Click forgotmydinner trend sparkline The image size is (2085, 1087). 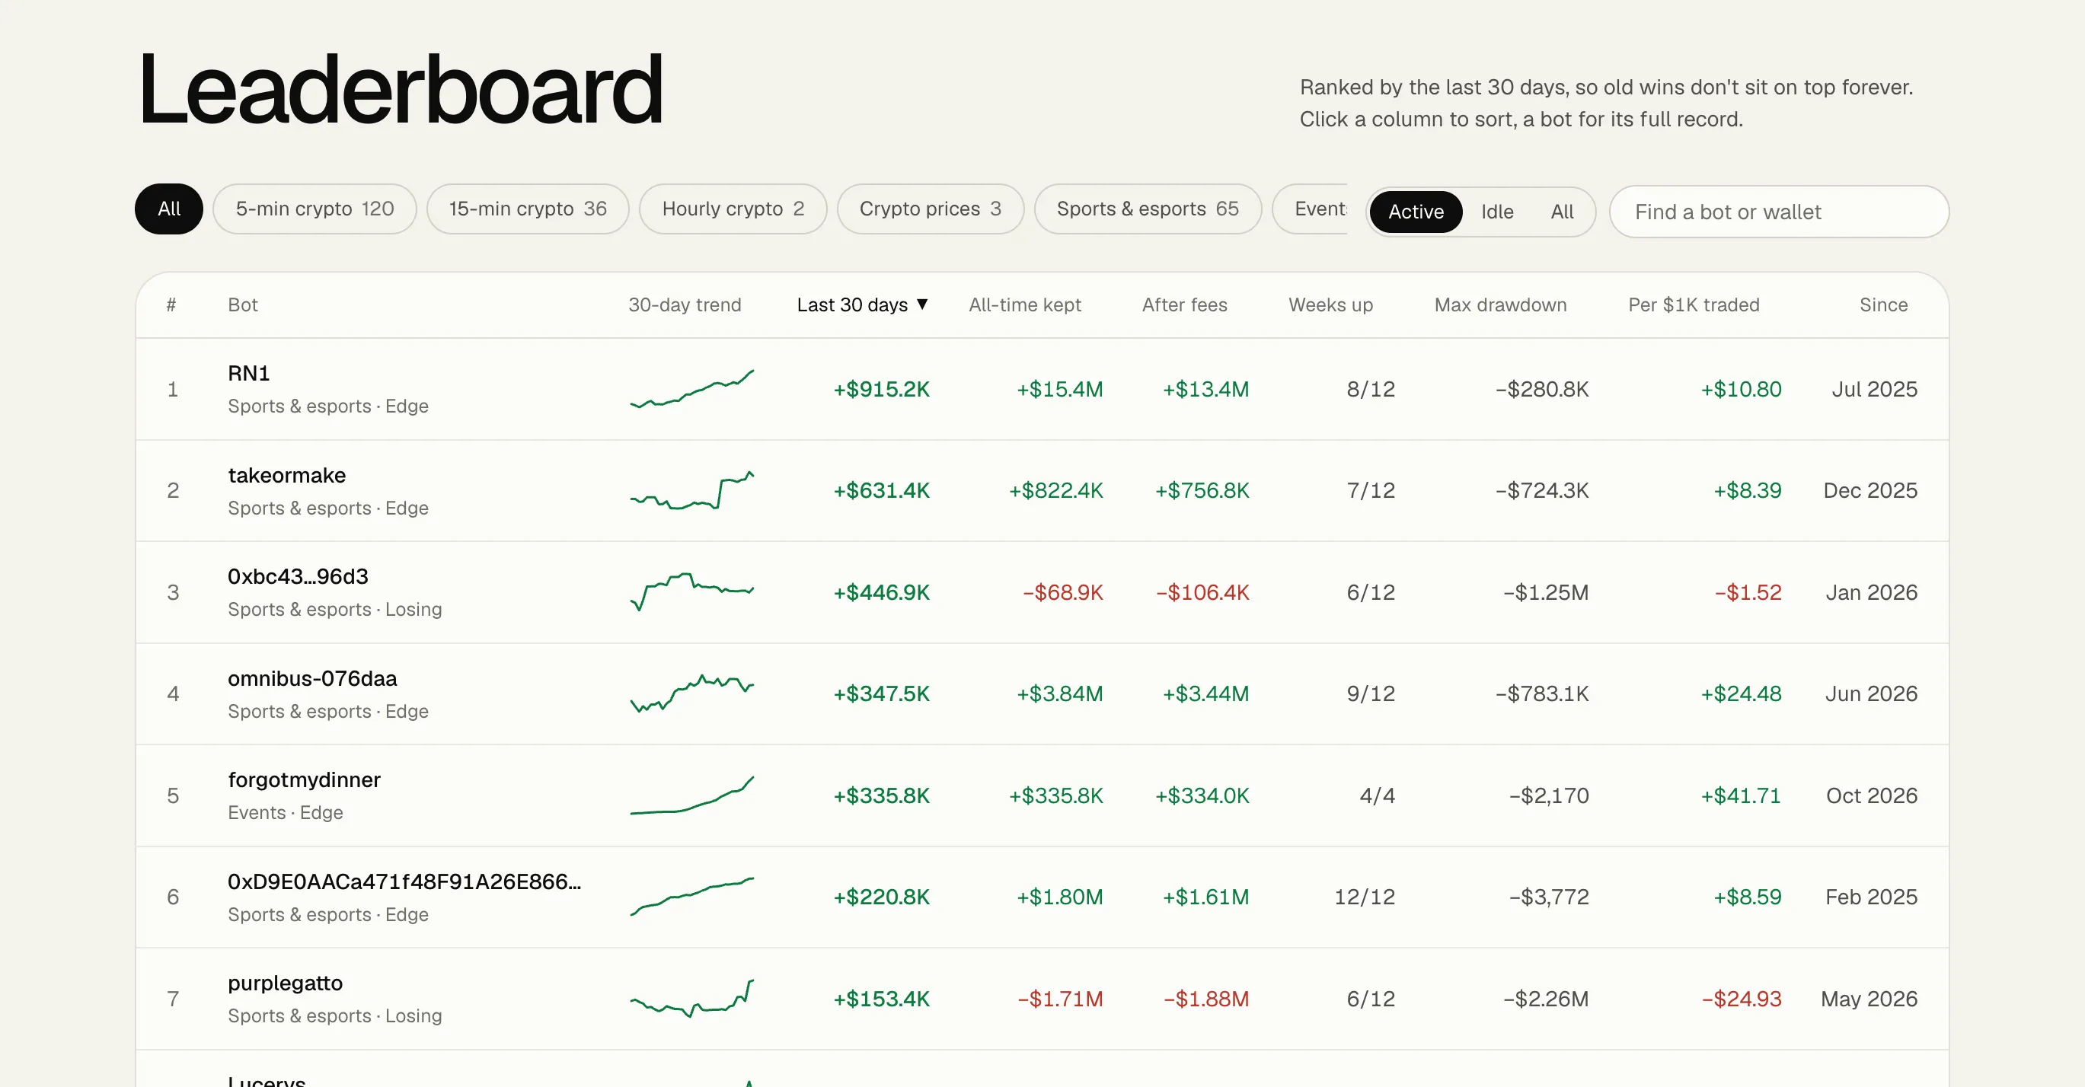tap(692, 795)
